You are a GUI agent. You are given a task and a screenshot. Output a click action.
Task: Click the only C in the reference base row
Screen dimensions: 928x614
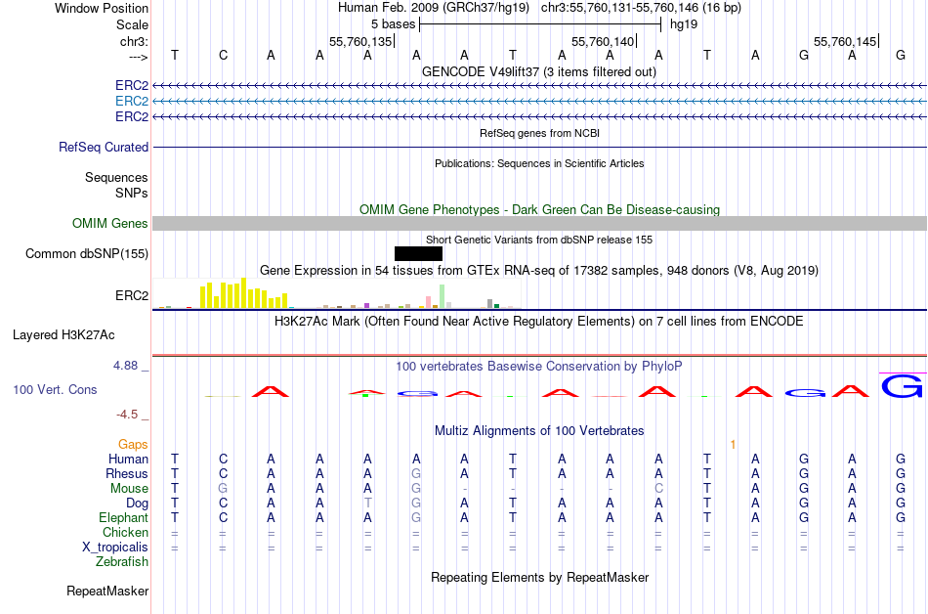[x=223, y=55]
